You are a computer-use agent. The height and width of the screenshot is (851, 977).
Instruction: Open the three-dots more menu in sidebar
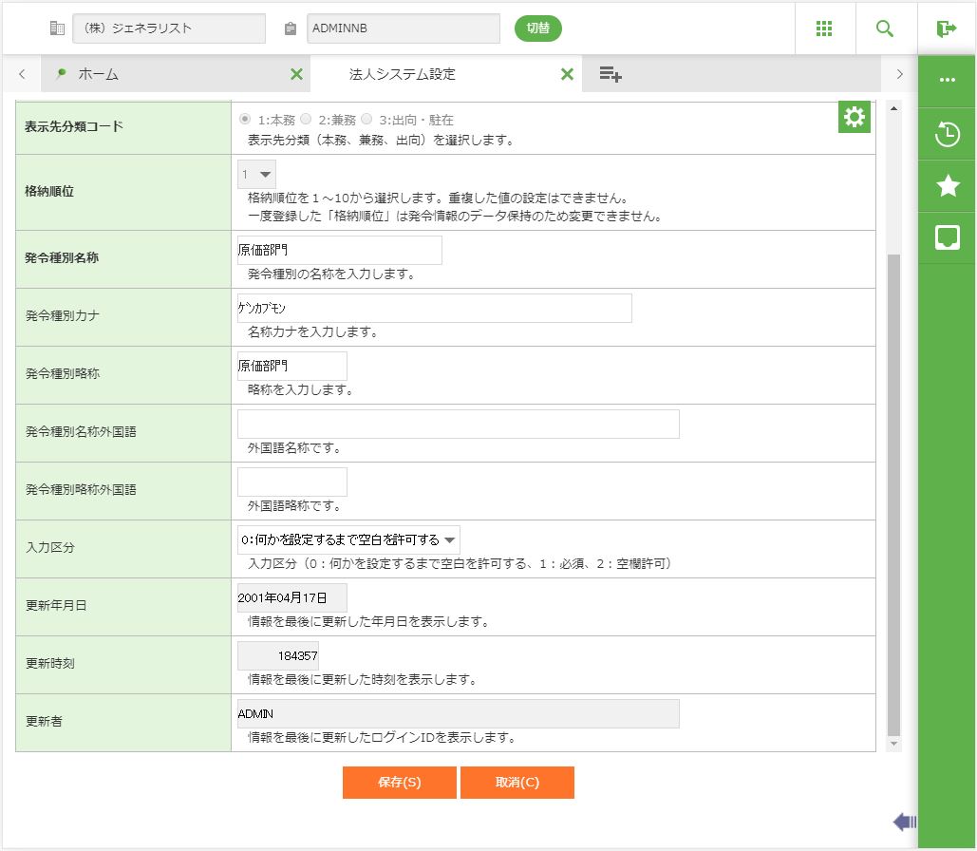(947, 81)
